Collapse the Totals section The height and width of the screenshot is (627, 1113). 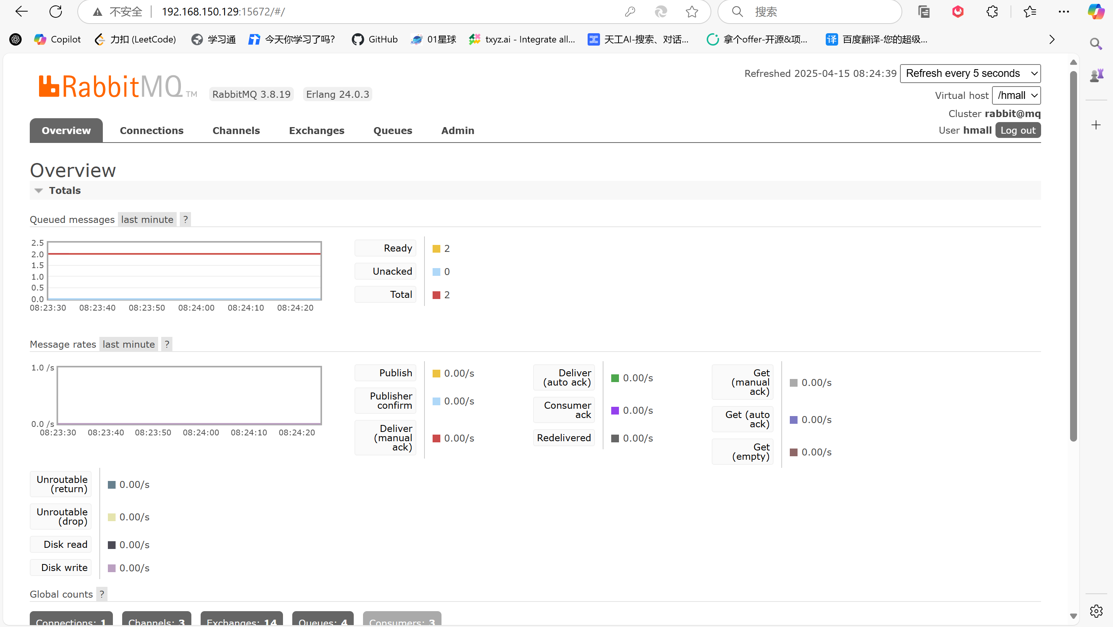click(39, 190)
